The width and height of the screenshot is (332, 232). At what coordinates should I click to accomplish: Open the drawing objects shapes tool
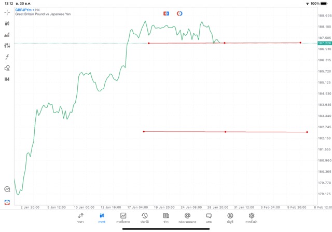click(7, 68)
